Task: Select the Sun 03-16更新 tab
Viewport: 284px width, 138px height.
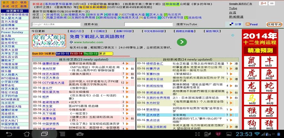Action: [44, 54]
